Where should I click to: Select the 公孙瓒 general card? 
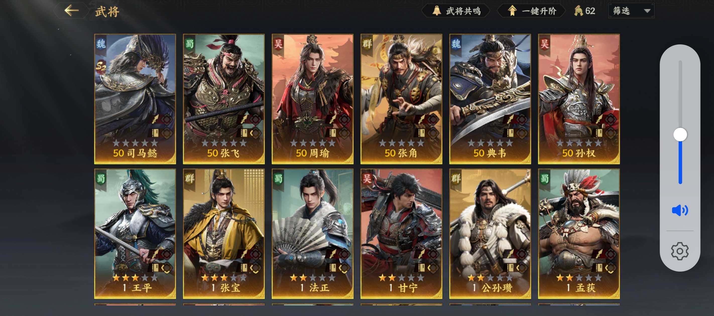click(x=490, y=234)
